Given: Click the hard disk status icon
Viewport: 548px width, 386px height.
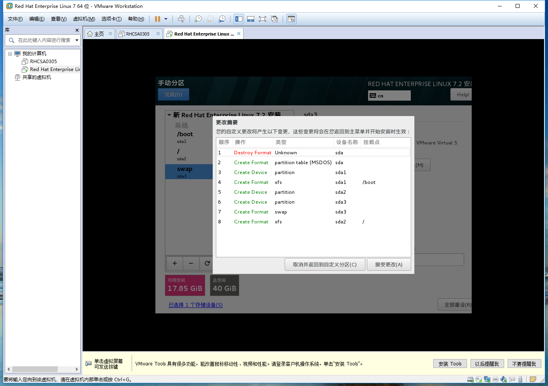Looking at the screenshot, I should coord(471,380).
